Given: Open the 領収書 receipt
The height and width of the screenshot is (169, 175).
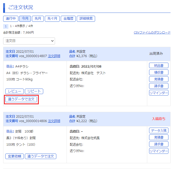Looking at the screenshot, I should [158, 72].
